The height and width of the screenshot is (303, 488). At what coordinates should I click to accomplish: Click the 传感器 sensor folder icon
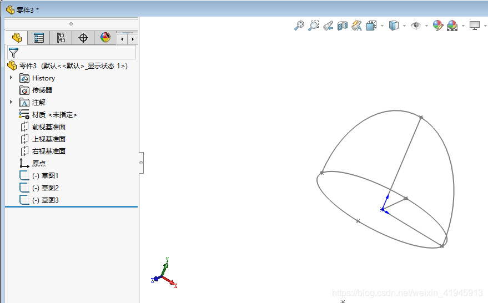pos(24,90)
